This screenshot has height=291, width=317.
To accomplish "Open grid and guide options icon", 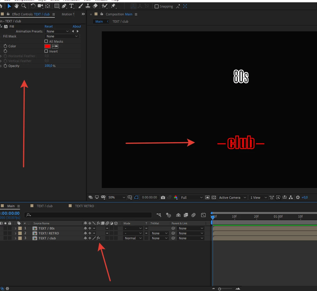I will (130, 197).
